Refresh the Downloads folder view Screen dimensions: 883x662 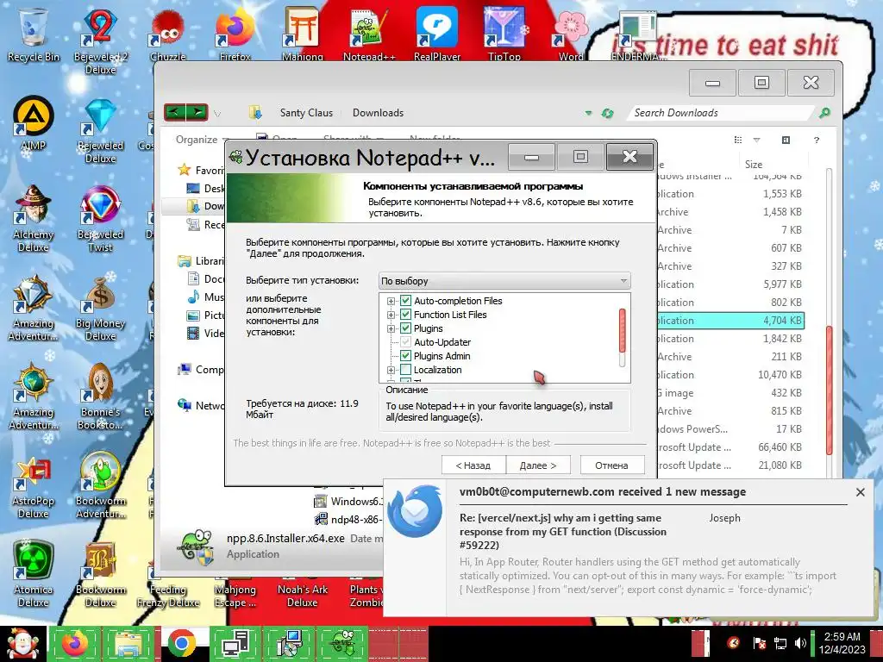tap(607, 113)
